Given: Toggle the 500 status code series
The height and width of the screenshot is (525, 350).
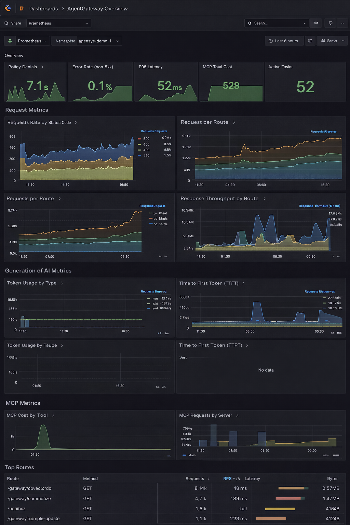Looking at the screenshot, I should point(146,138).
